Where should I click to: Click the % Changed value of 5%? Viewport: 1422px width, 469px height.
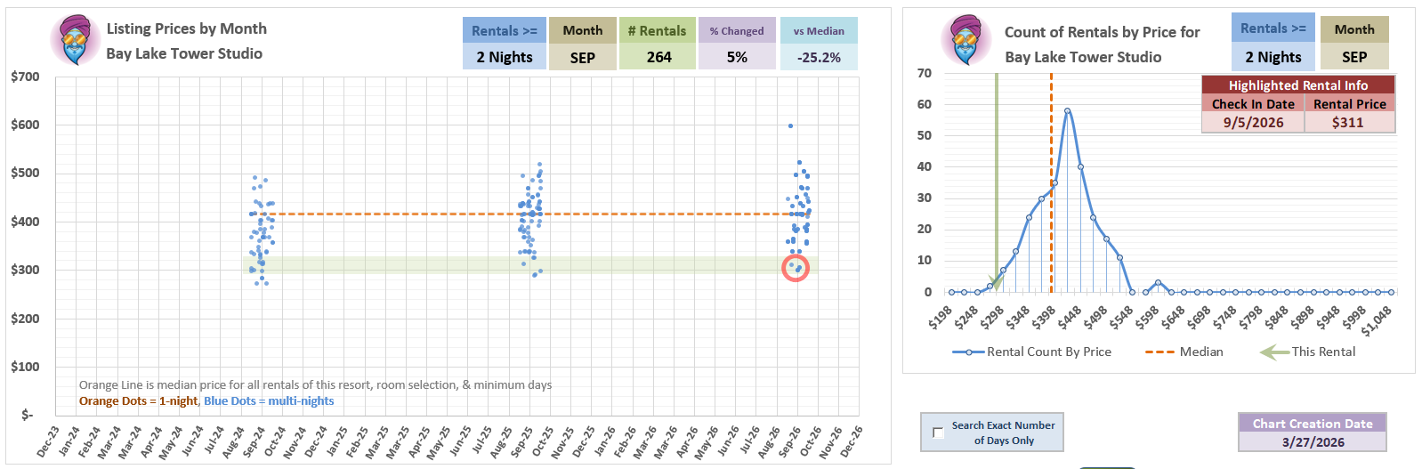737,57
